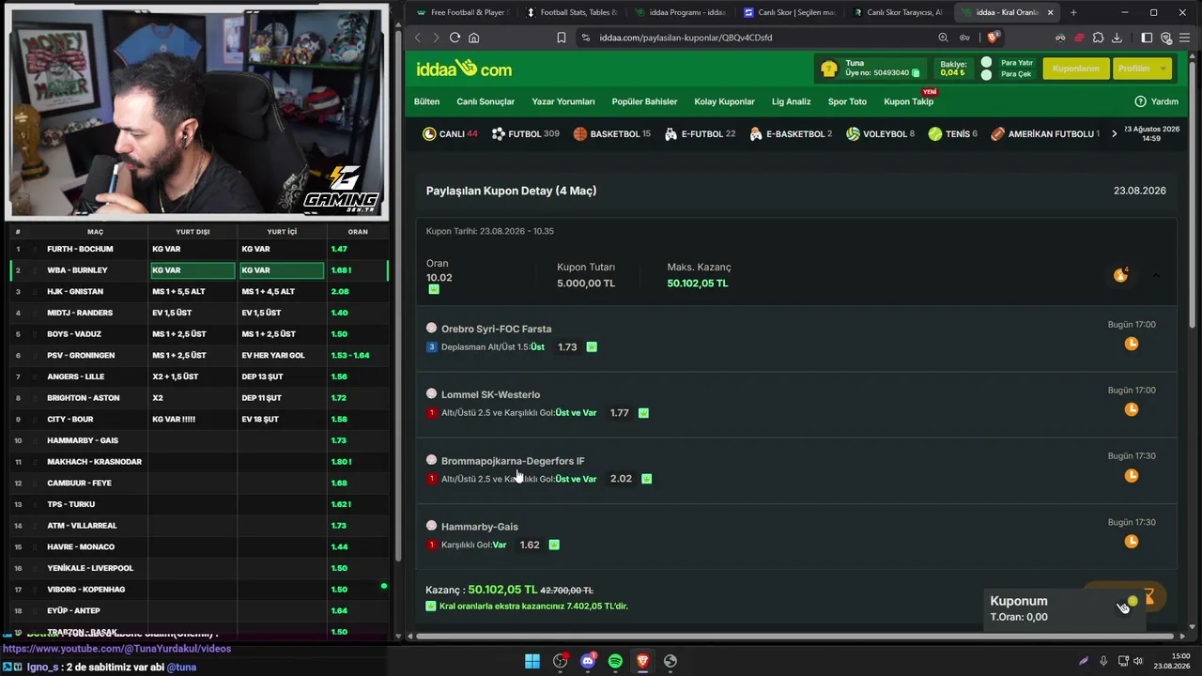Click the clock icon for Orebro Syri-FOC Farsta
1202x676 pixels.
pyautogui.click(x=1132, y=344)
